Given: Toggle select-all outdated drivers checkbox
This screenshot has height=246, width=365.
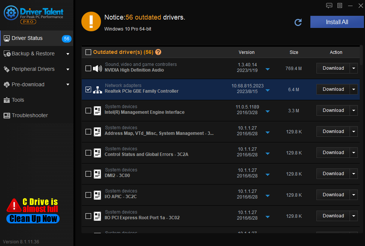Looking at the screenshot, I should (x=88, y=52).
